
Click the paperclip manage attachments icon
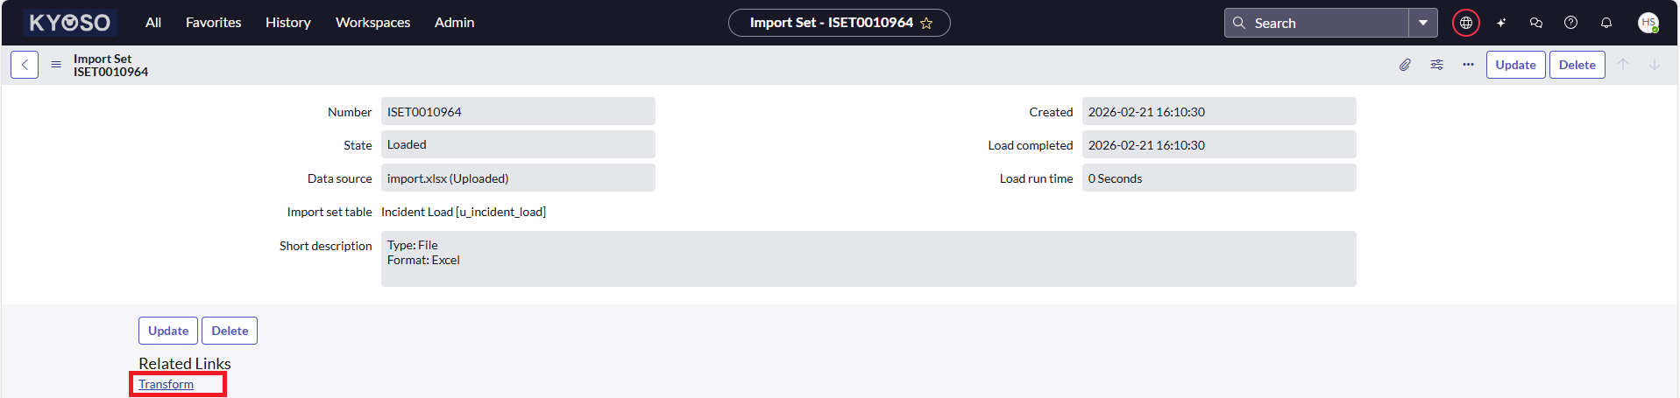(1405, 65)
